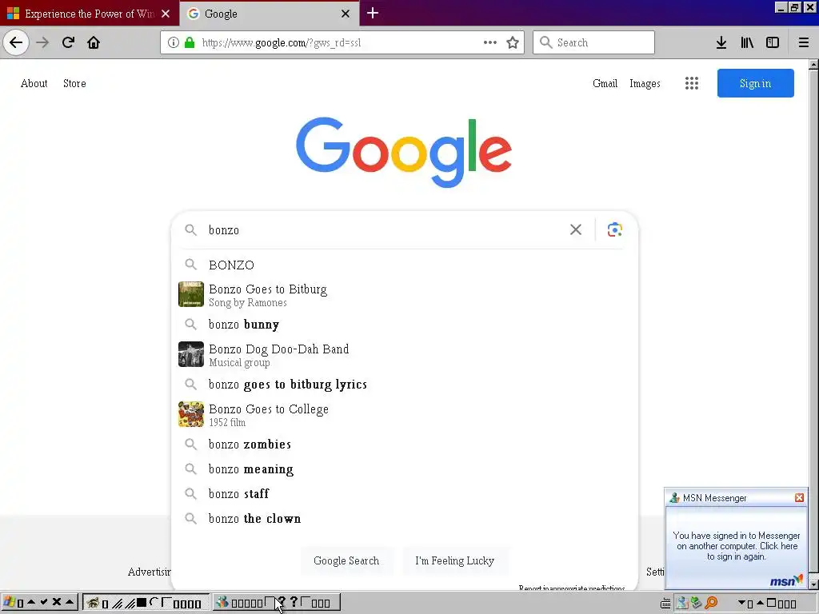Choose bonzo goes to bitburg lyrics
Viewport: 819px width, 614px height.
pyautogui.click(x=404, y=385)
